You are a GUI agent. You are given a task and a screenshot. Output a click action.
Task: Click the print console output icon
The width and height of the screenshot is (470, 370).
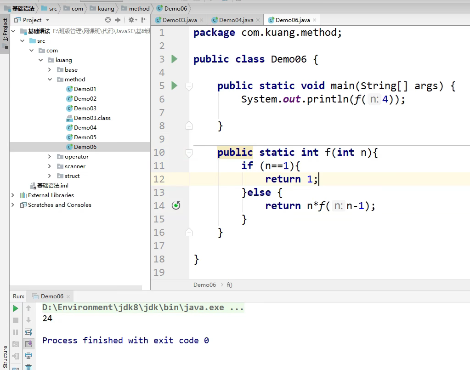coord(28,356)
